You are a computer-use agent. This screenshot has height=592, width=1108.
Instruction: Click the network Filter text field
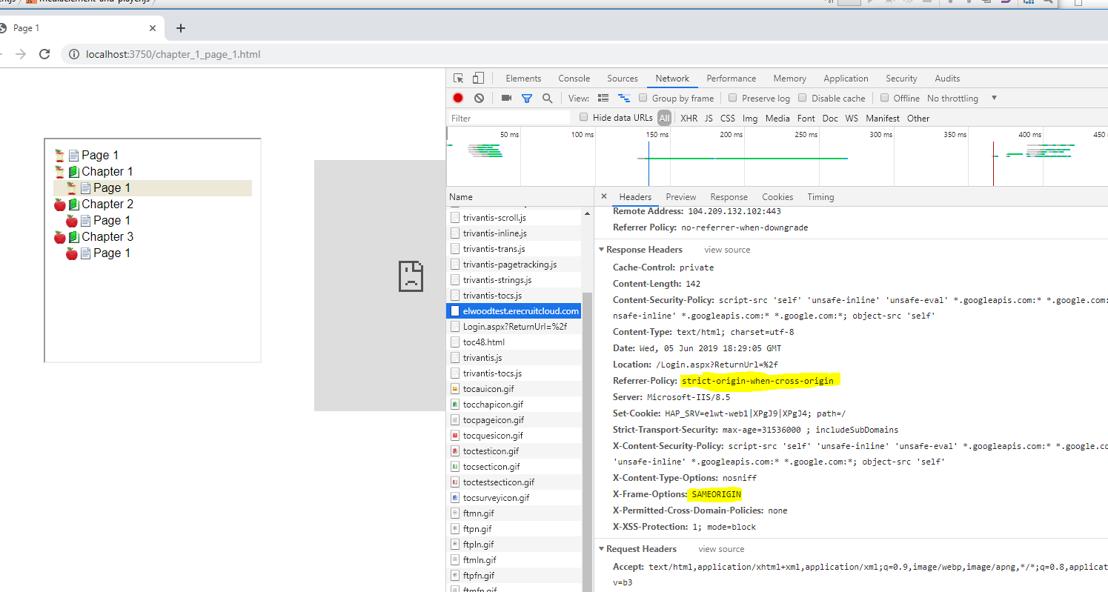point(510,118)
